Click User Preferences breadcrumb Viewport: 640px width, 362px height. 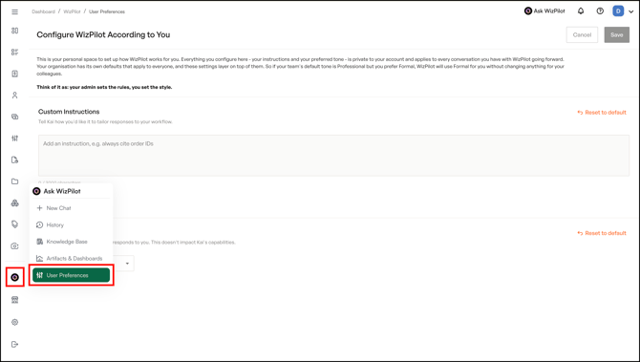(x=107, y=11)
